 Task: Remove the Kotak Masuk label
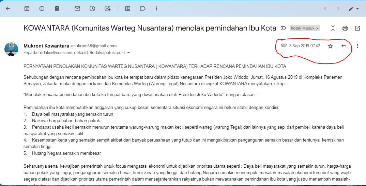[x=317, y=29]
